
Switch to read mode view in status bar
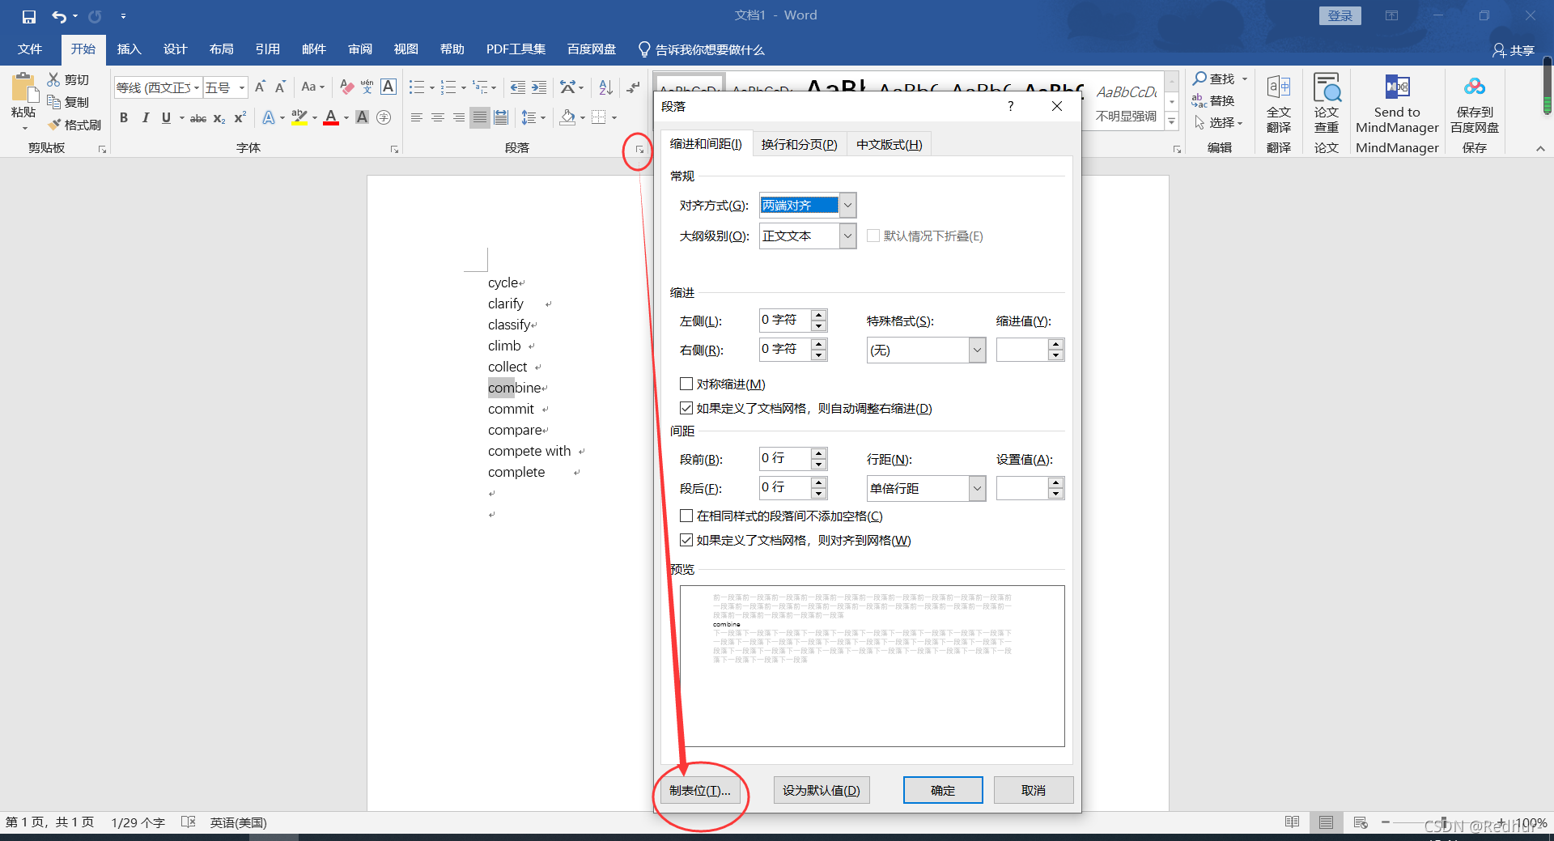pos(1293,822)
